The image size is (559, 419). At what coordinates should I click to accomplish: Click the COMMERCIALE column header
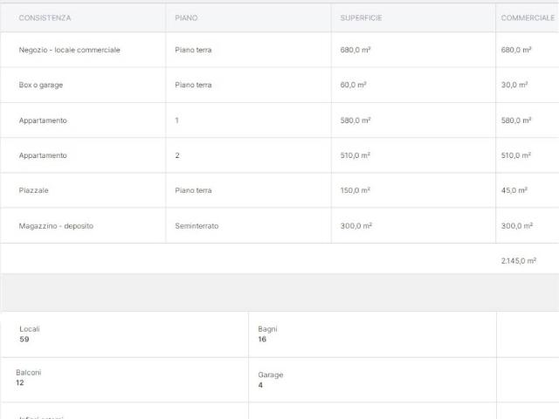coord(528,17)
